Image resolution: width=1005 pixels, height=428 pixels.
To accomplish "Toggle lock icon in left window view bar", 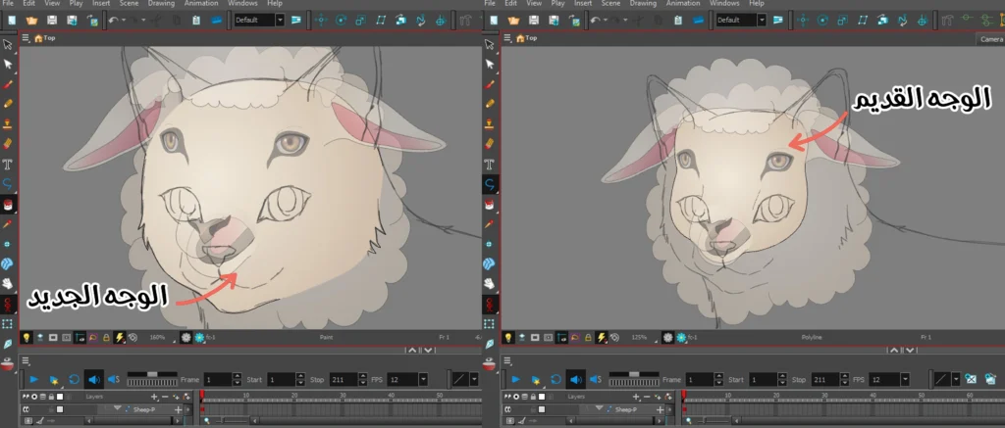I will 106,337.
